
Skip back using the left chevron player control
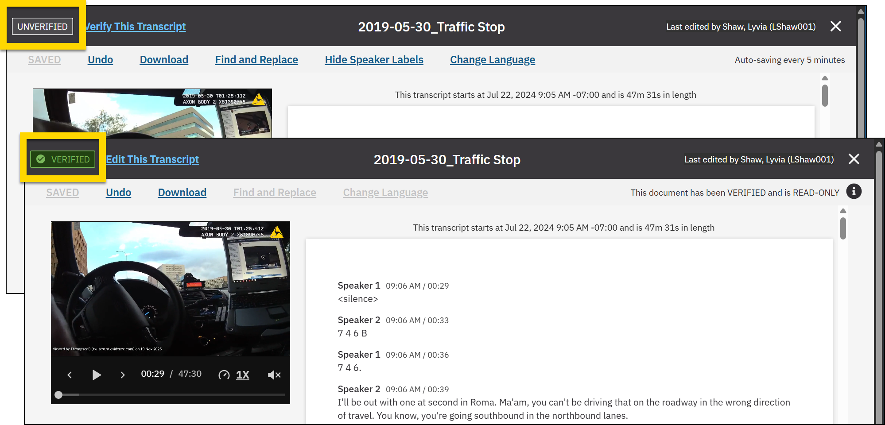tap(70, 375)
